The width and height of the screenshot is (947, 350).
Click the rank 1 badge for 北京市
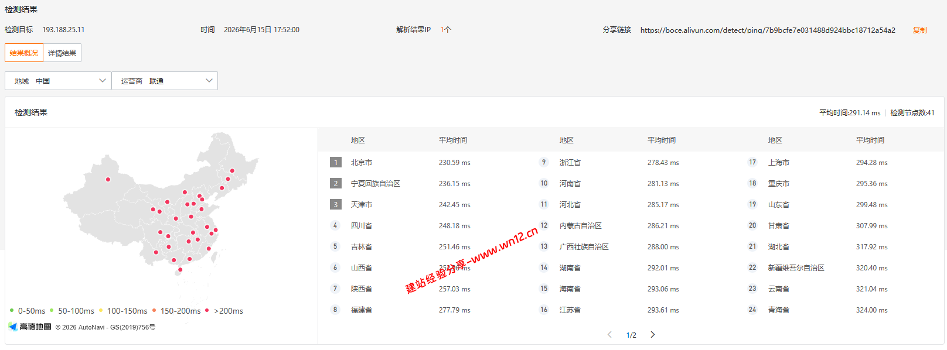(336, 162)
